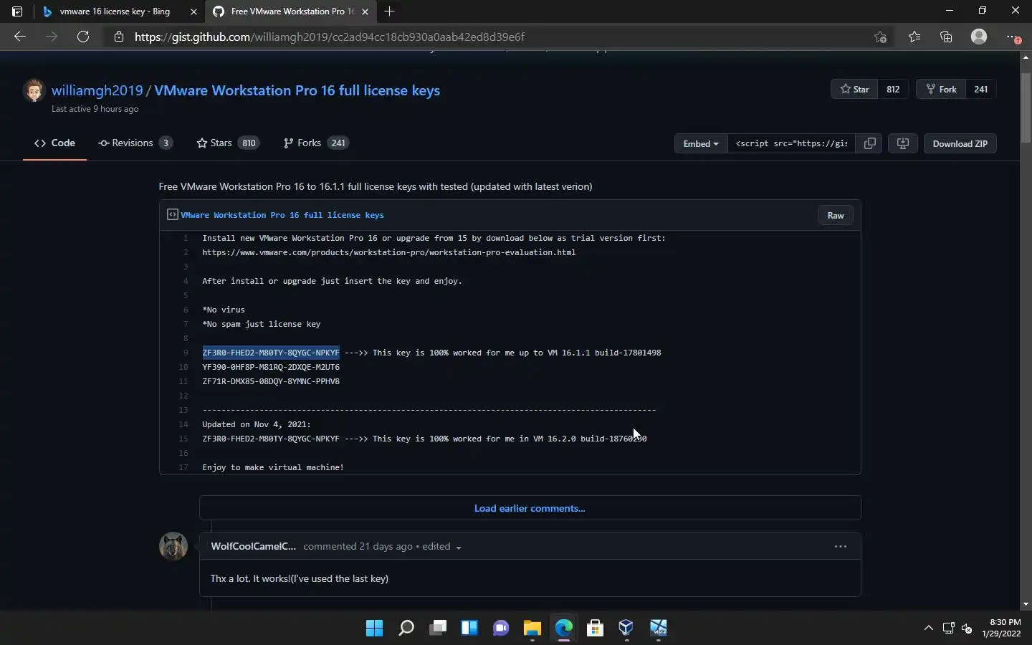Click 'Enjoy to make virtual machine!' line
This screenshot has width=1032, height=645.
(x=273, y=467)
